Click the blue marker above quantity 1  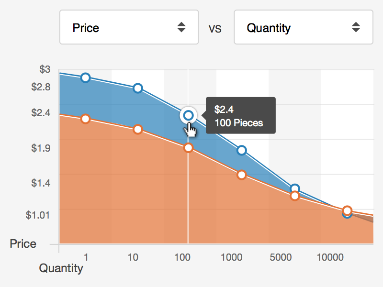click(x=86, y=77)
